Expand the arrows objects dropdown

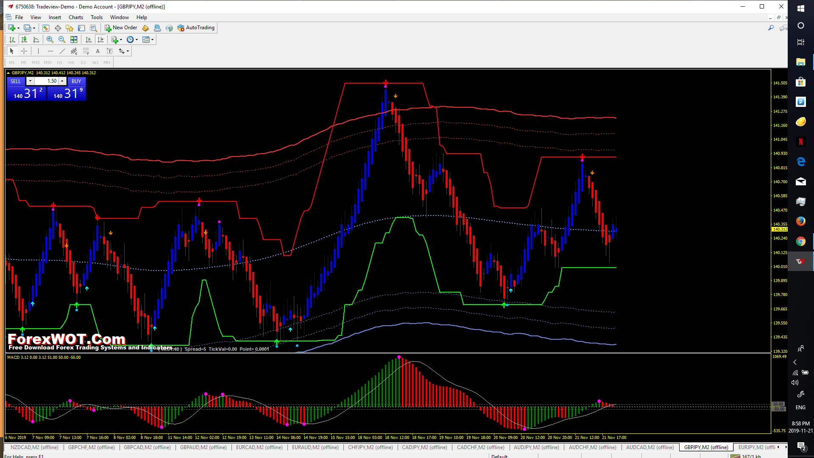[x=128, y=51]
